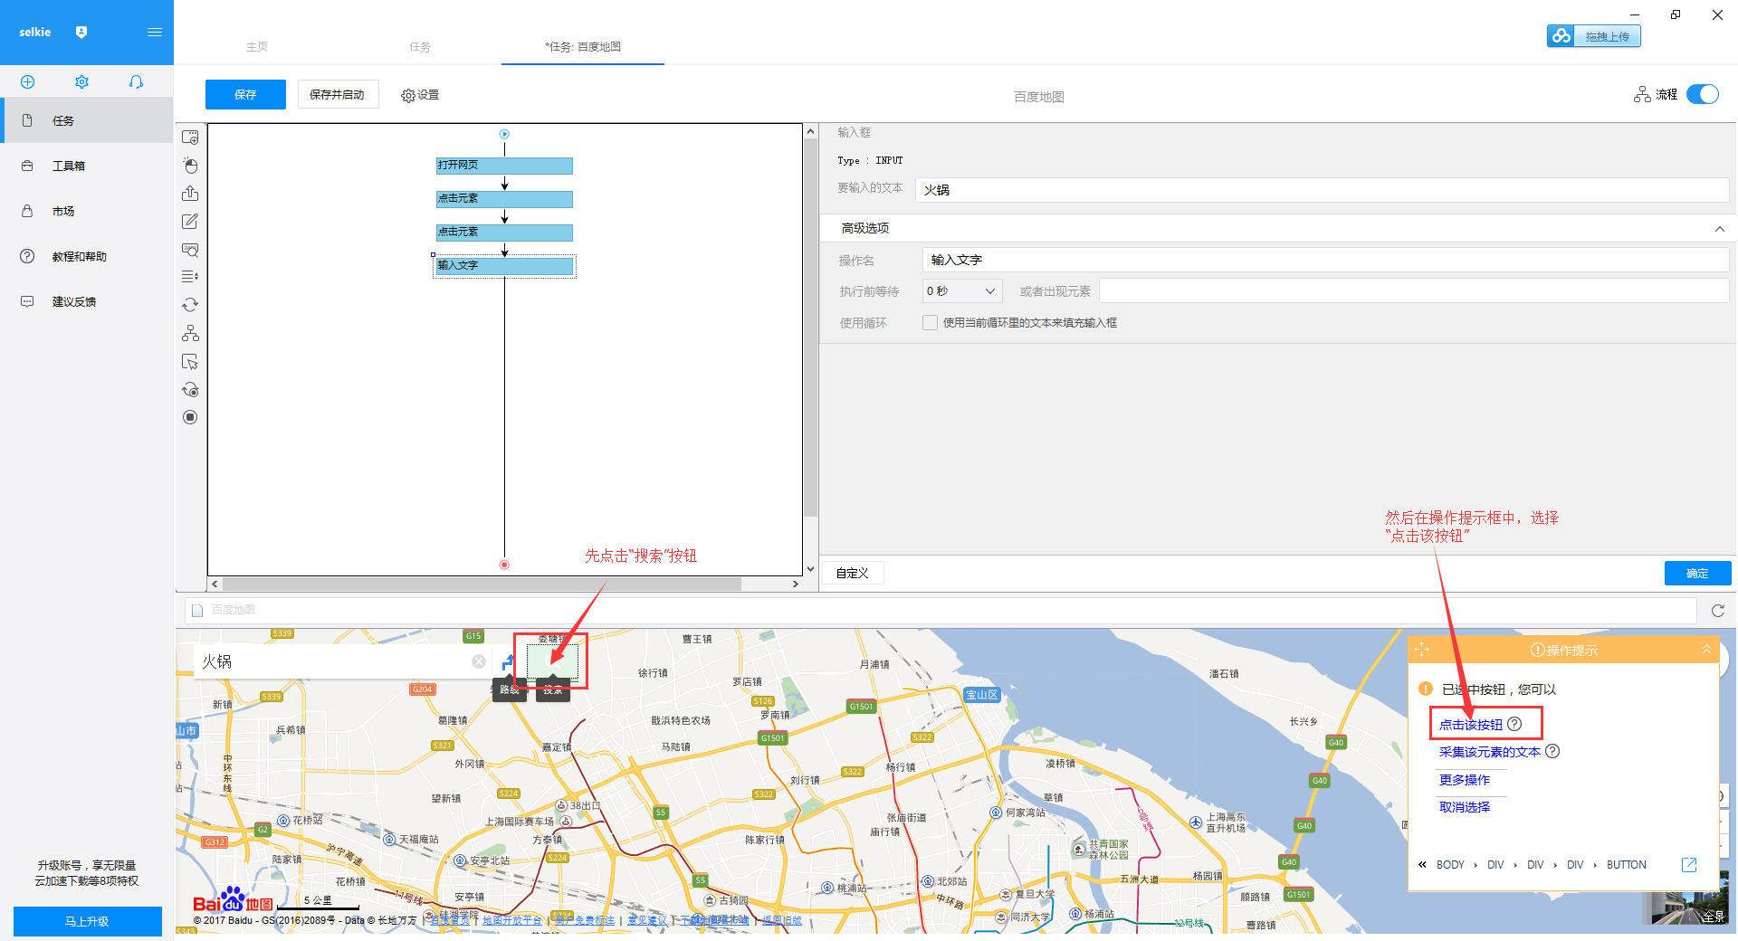Toggle the 流程 switch
The height and width of the screenshot is (941, 1738).
1703,94
